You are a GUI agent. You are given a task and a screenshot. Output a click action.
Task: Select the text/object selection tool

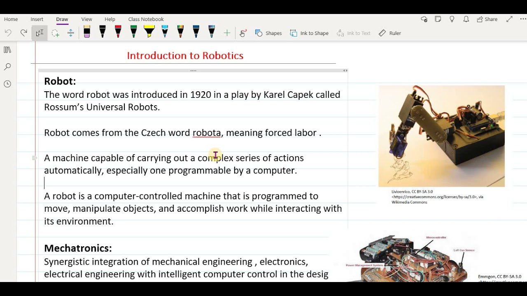pyautogui.click(x=40, y=33)
